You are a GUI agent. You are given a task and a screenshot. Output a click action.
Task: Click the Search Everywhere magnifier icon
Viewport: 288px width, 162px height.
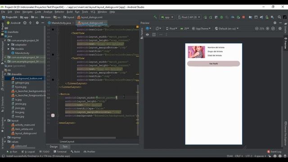click(279, 17)
